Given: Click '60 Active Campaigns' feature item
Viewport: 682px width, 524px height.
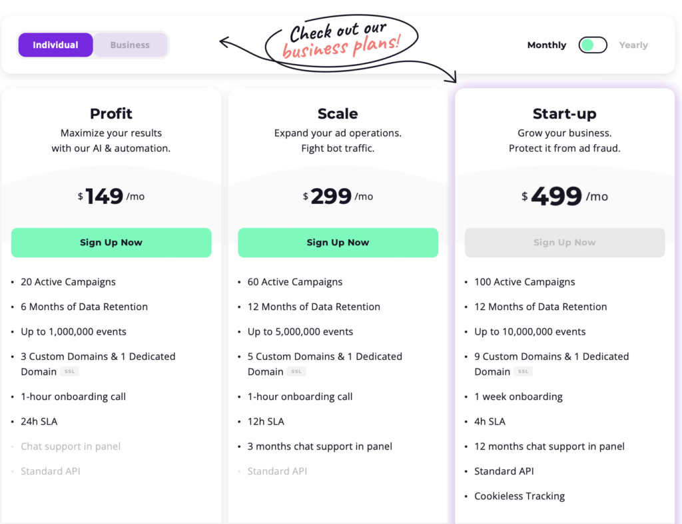Looking at the screenshot, I should click(295, 282).
